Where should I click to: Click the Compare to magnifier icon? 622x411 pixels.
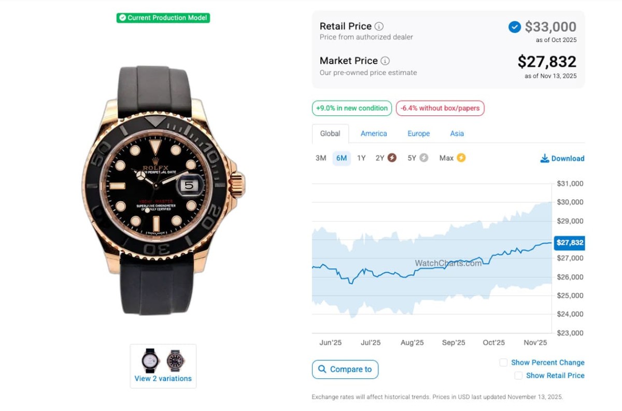[322, 370]
